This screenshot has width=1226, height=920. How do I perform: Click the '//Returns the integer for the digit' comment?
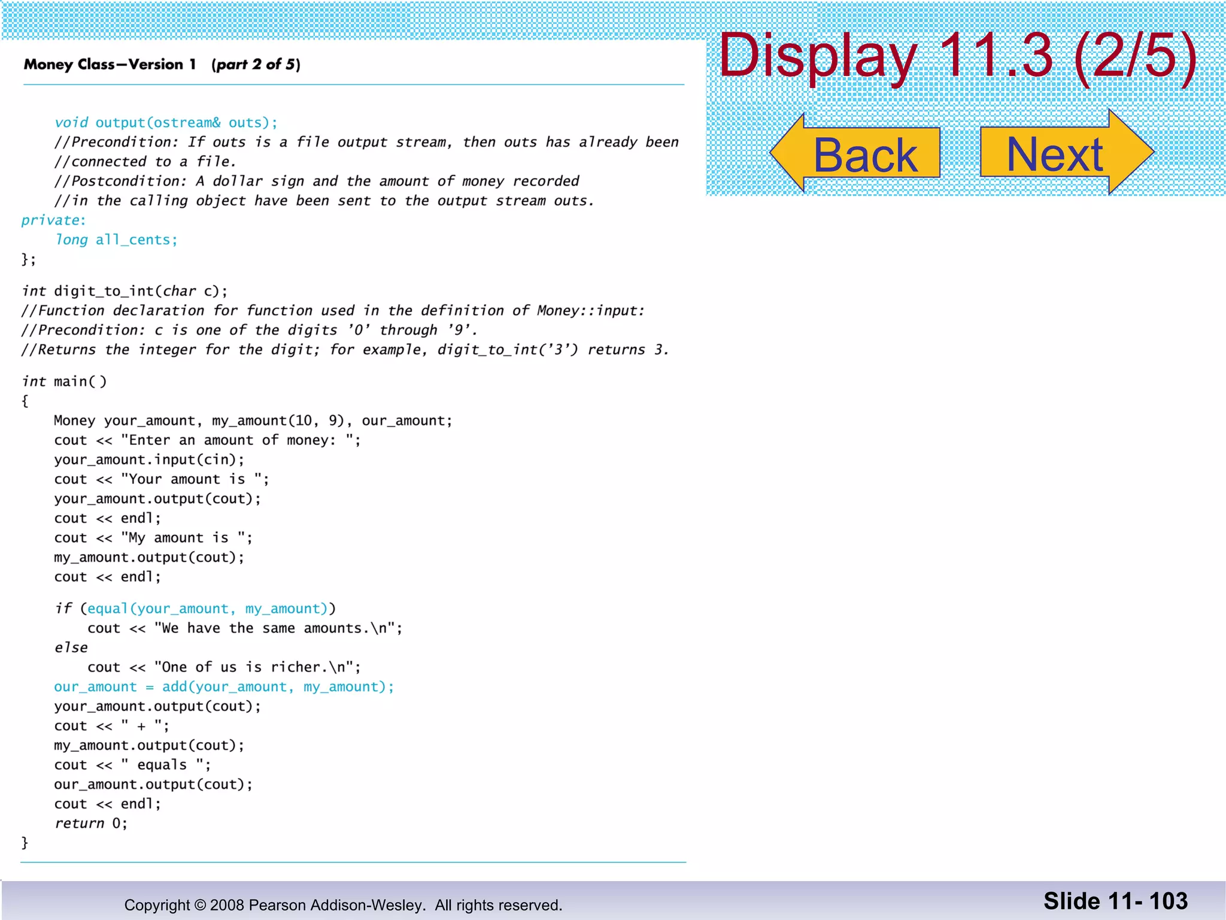click(x=345, y=350)
